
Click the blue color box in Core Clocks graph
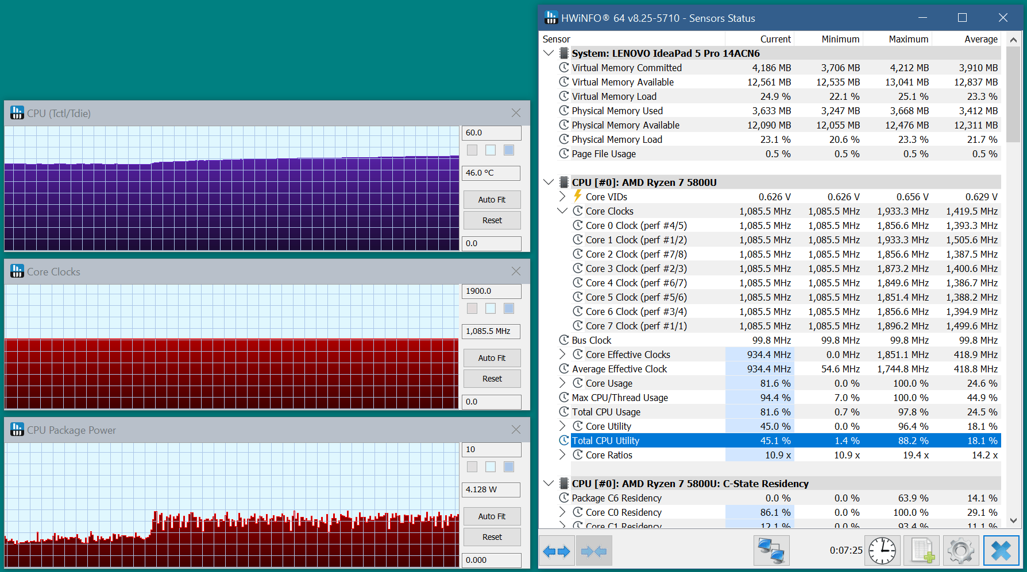click(x=509, y=308)
